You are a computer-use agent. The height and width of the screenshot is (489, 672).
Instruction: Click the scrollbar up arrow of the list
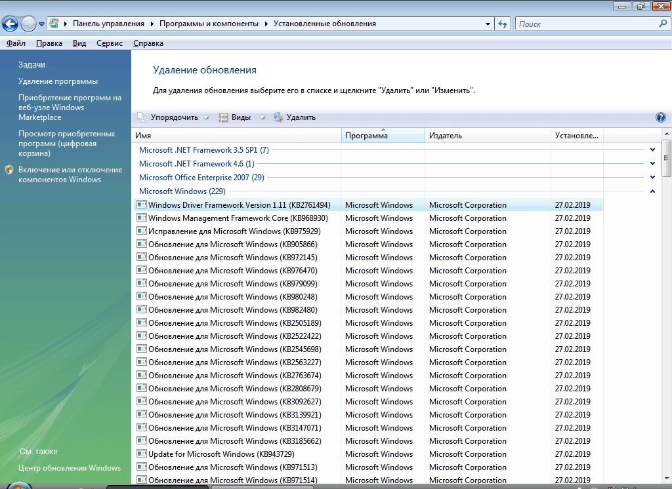click(x=667, y=134)
